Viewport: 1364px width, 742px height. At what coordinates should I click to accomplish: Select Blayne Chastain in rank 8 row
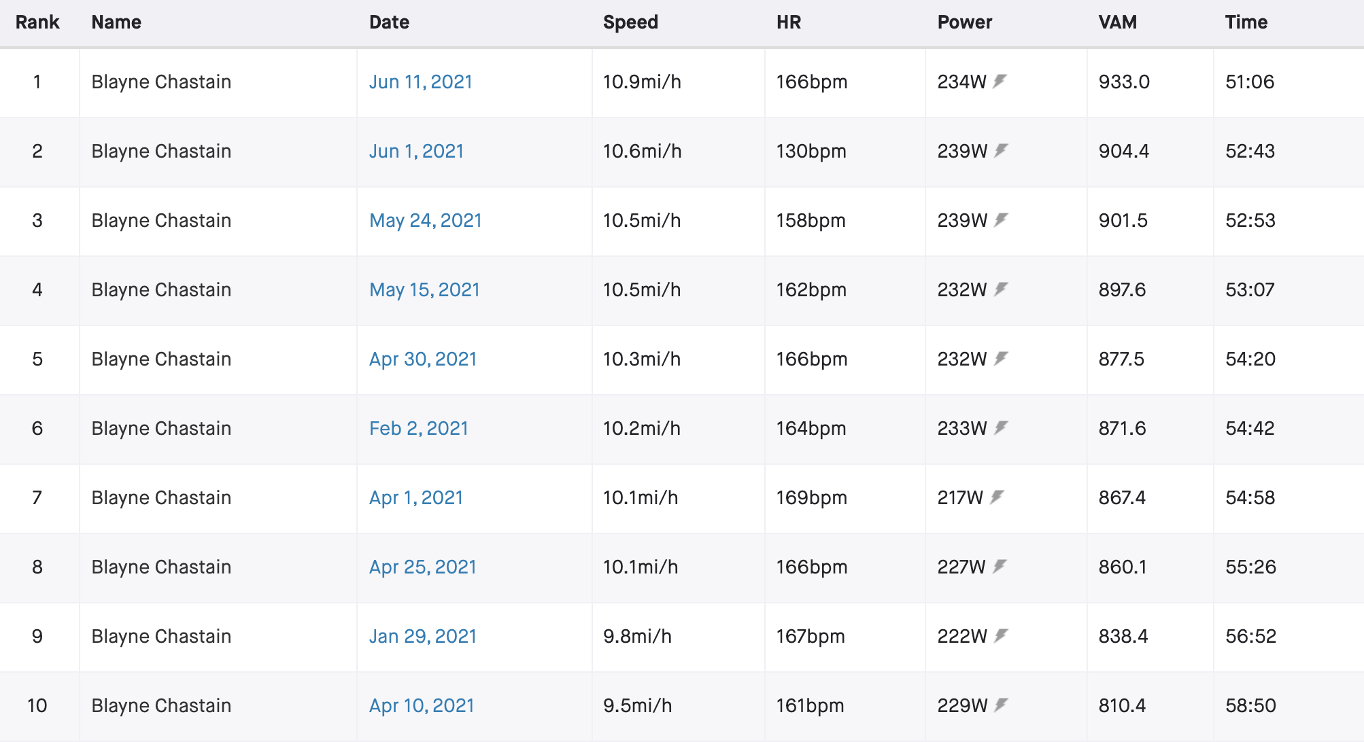coord(162,567)
